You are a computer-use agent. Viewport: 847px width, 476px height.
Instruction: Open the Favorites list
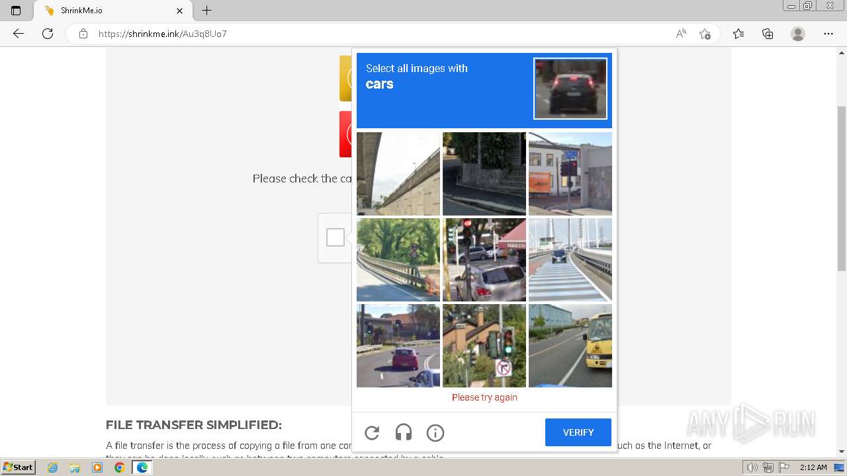(738, 34)
